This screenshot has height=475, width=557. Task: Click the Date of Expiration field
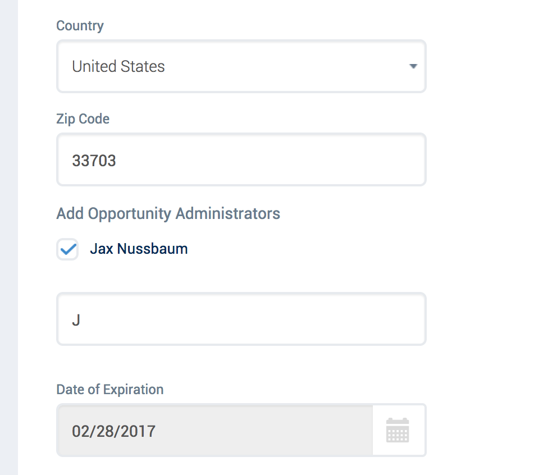click(x=214, y=430)
